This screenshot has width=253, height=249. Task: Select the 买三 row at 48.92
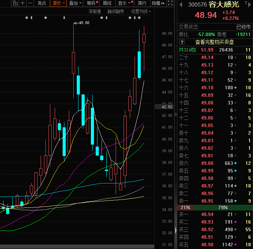point(215,229)
